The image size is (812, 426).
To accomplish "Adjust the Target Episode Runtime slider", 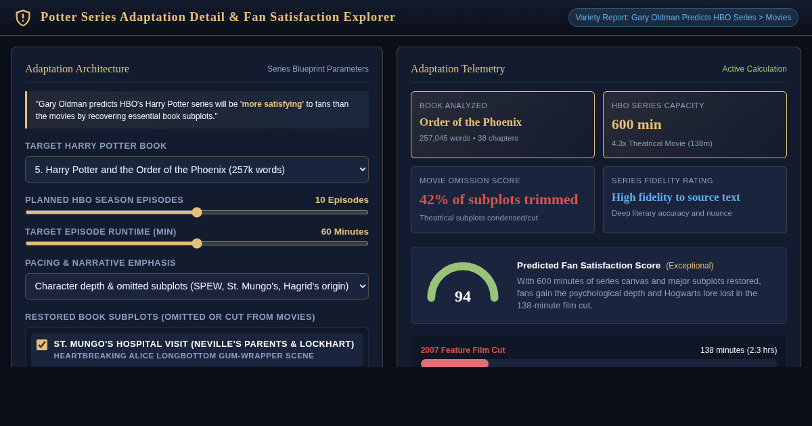I will click(x=197, y=243).
